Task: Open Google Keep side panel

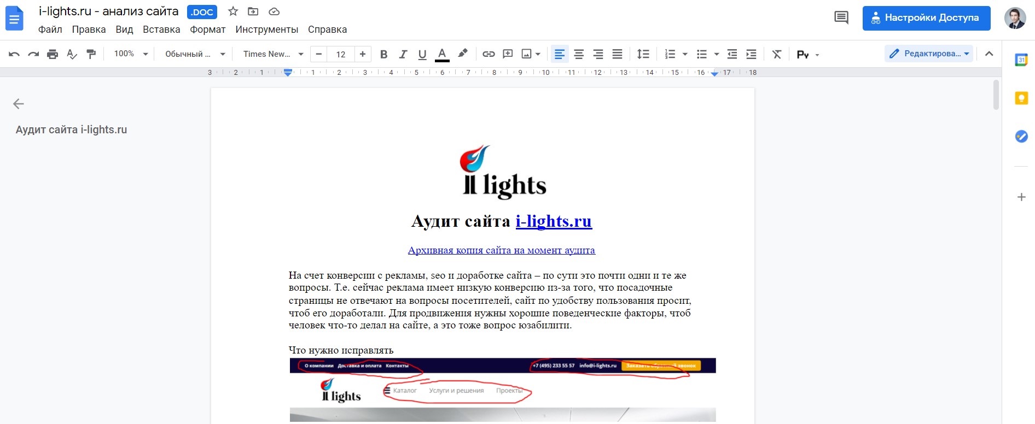Action: tap(1021, 98)
